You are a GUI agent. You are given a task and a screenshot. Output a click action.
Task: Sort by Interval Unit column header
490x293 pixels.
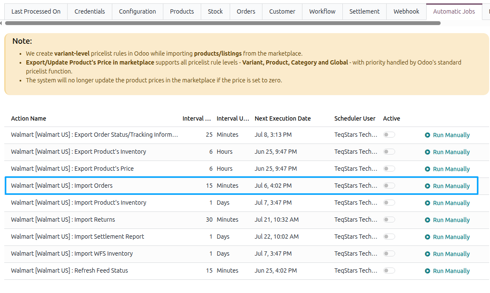(233, 118)
